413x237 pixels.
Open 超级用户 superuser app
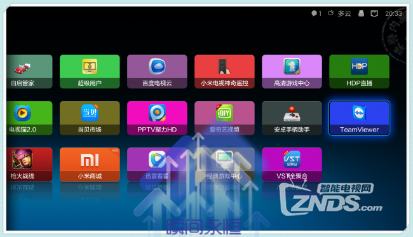coord(90,71)
